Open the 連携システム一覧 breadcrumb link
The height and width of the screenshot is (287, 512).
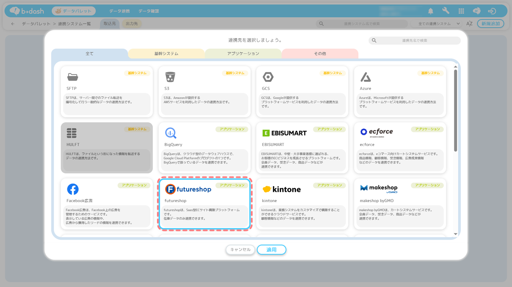click(74, 24)
